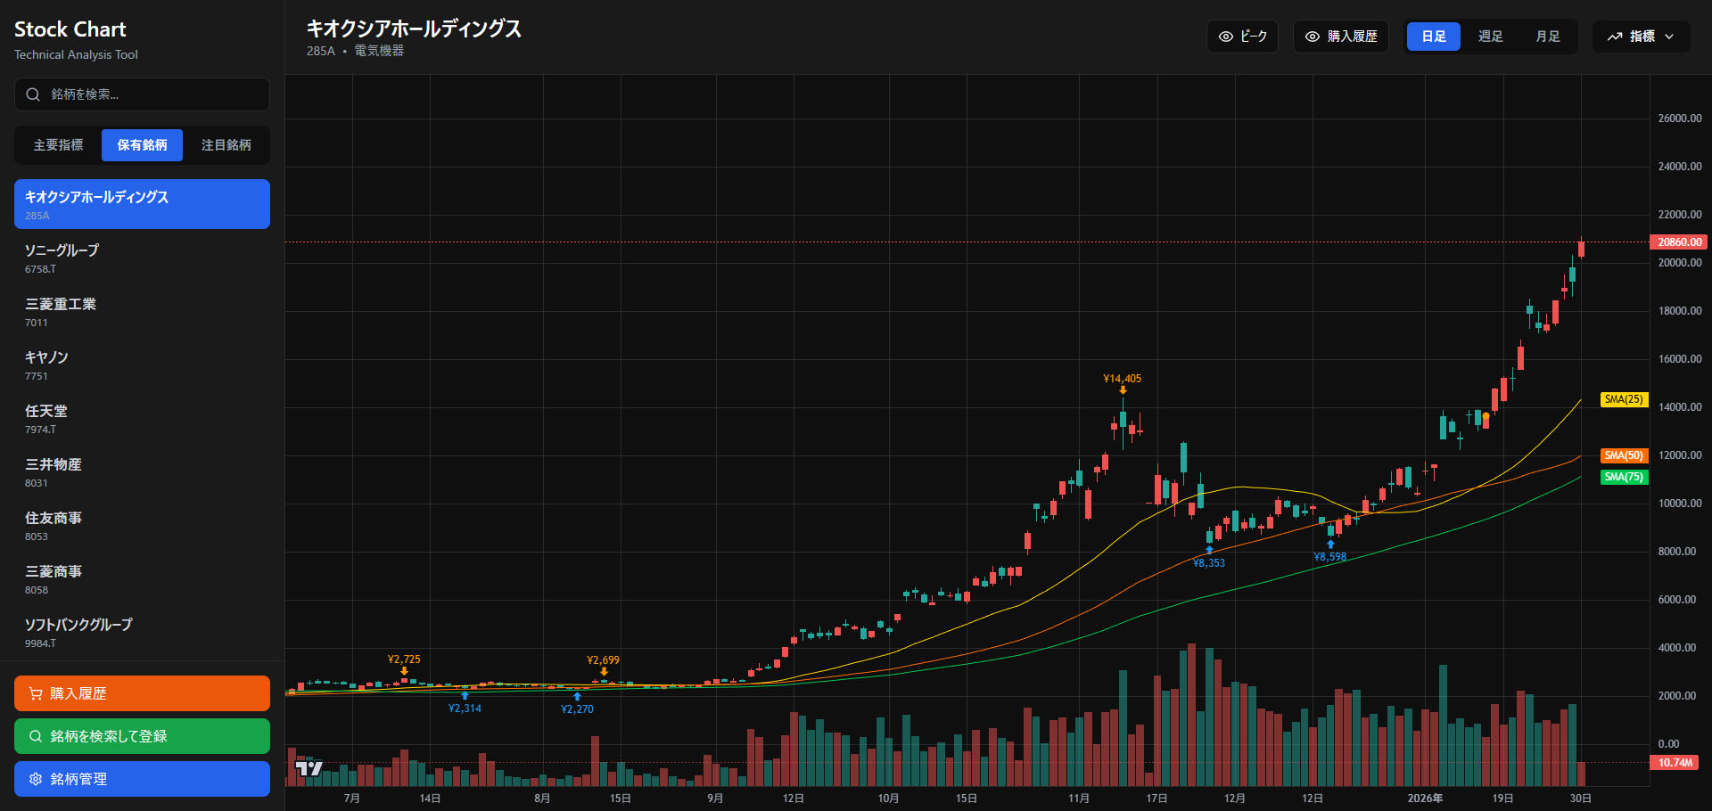Click the ¥14,405 peak marker arrow

point(1123,390)
